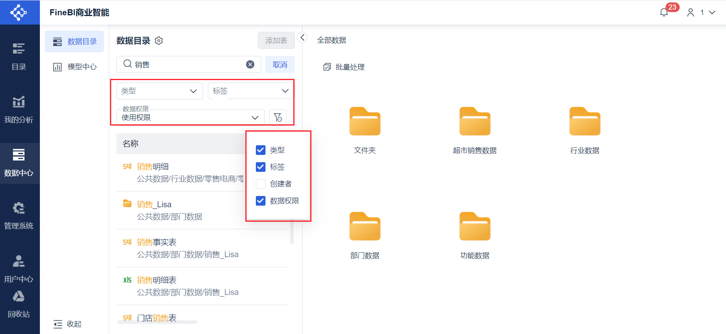Uncheck the 标签 filter checkbox
The width and height of the screenshot is (726, 334).
pos(261,167)
